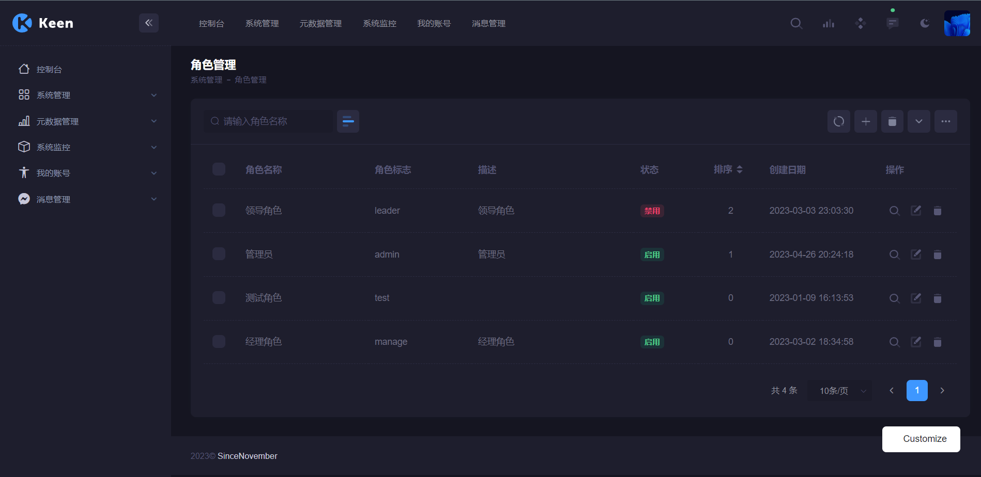View details of leader role
981x477 pixels.
click(x=894, y=211)
